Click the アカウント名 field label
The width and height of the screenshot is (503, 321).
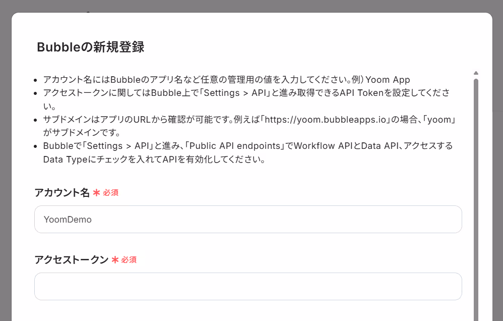[x=62, y=193]
